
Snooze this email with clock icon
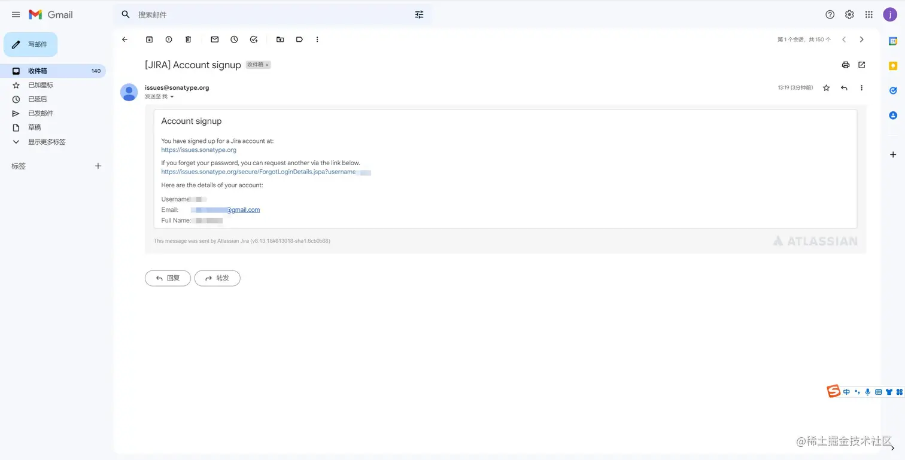click(x=234, y=39)
